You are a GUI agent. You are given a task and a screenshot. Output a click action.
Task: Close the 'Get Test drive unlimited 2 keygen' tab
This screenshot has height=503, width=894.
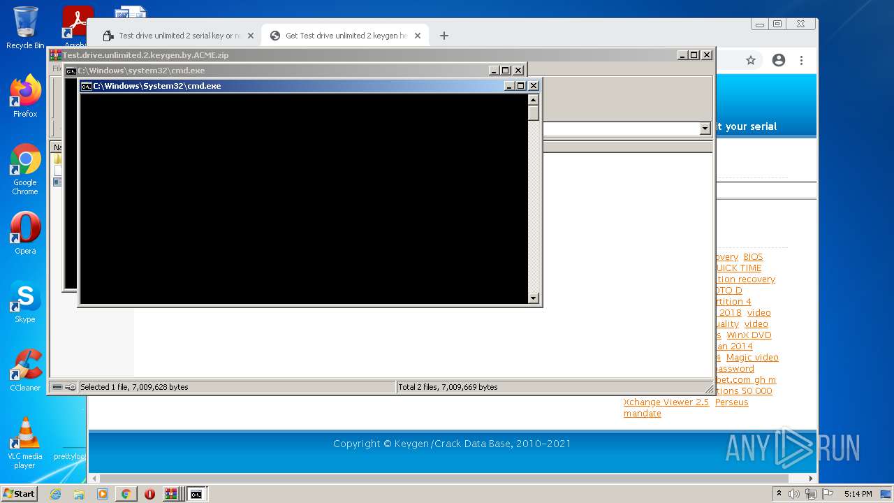click(418, 36)
